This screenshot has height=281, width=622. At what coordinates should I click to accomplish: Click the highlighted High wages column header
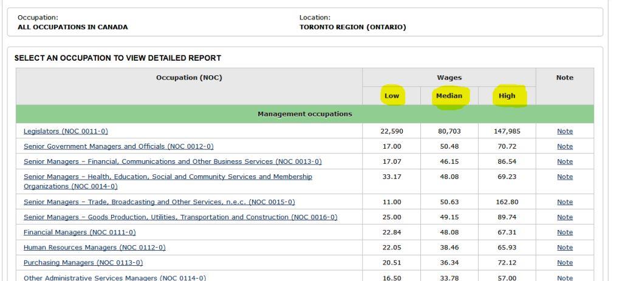tap(507, 96)
